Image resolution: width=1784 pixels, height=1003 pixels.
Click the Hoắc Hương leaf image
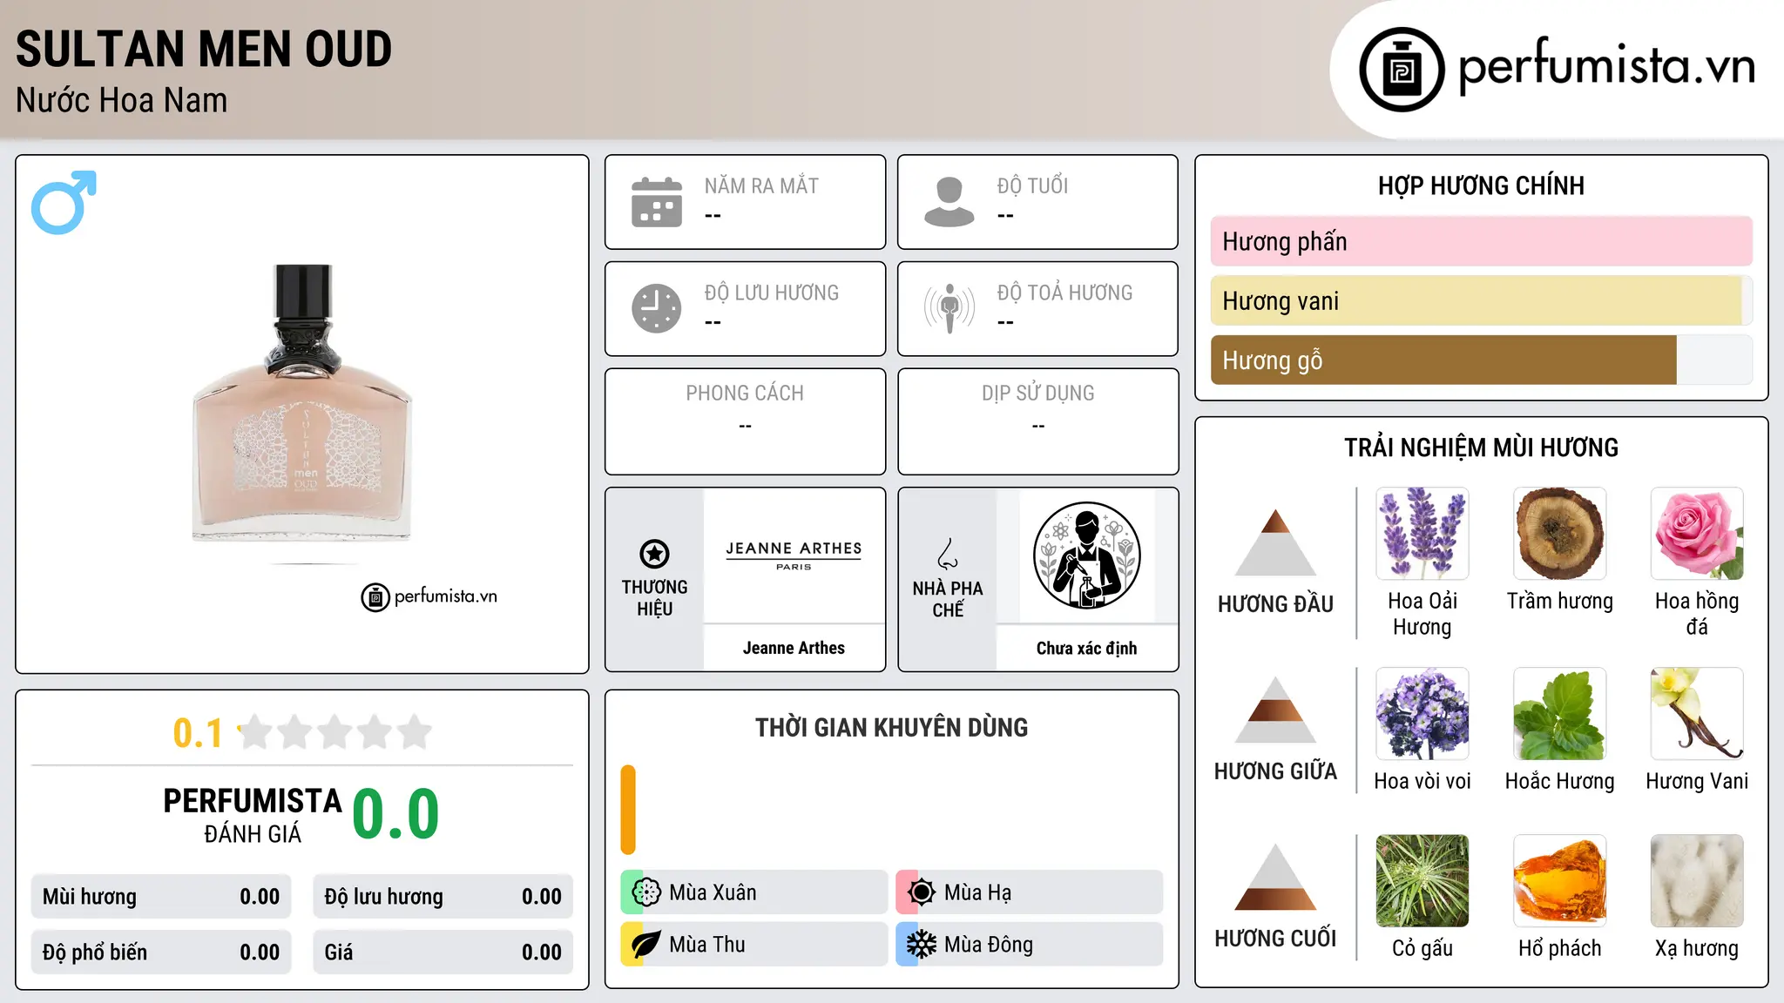click(x=1560, y=714)
